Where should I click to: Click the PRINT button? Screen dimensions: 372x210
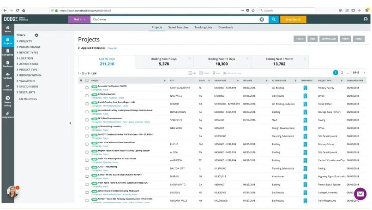345,39
